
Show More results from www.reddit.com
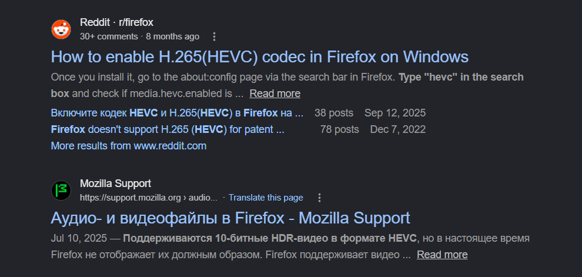[128, 146]
